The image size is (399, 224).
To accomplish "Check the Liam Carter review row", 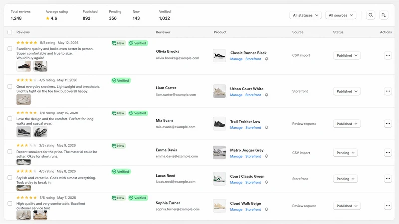I will [10, 86].
